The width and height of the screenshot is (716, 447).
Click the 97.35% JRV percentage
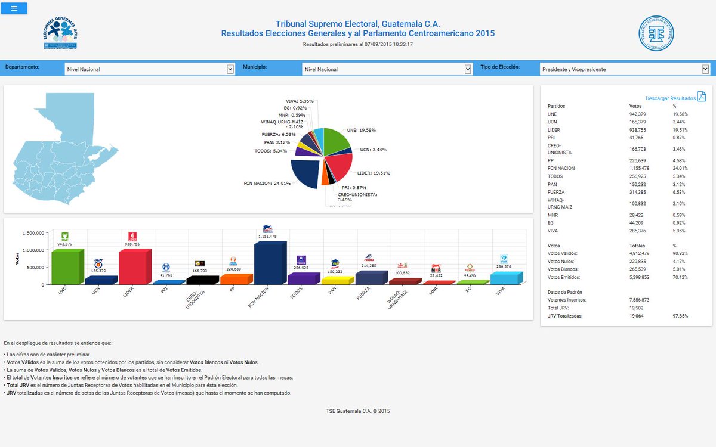coord(680,316)
